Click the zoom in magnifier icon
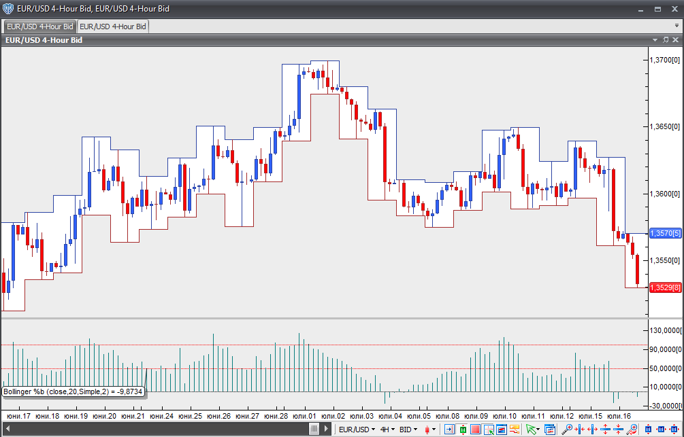This screenshot has height=437, width=684. click(566, 430)
